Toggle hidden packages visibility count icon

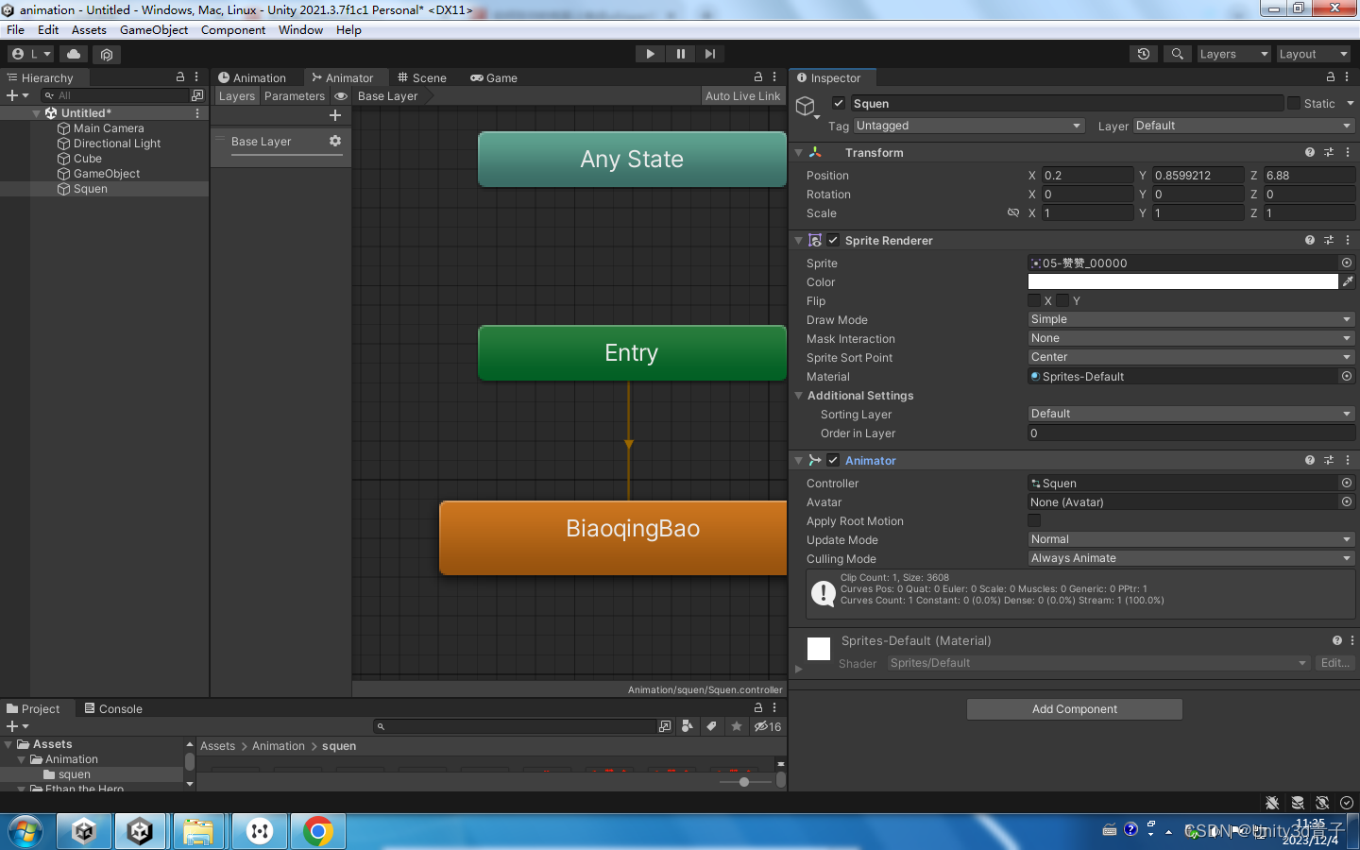767,726
